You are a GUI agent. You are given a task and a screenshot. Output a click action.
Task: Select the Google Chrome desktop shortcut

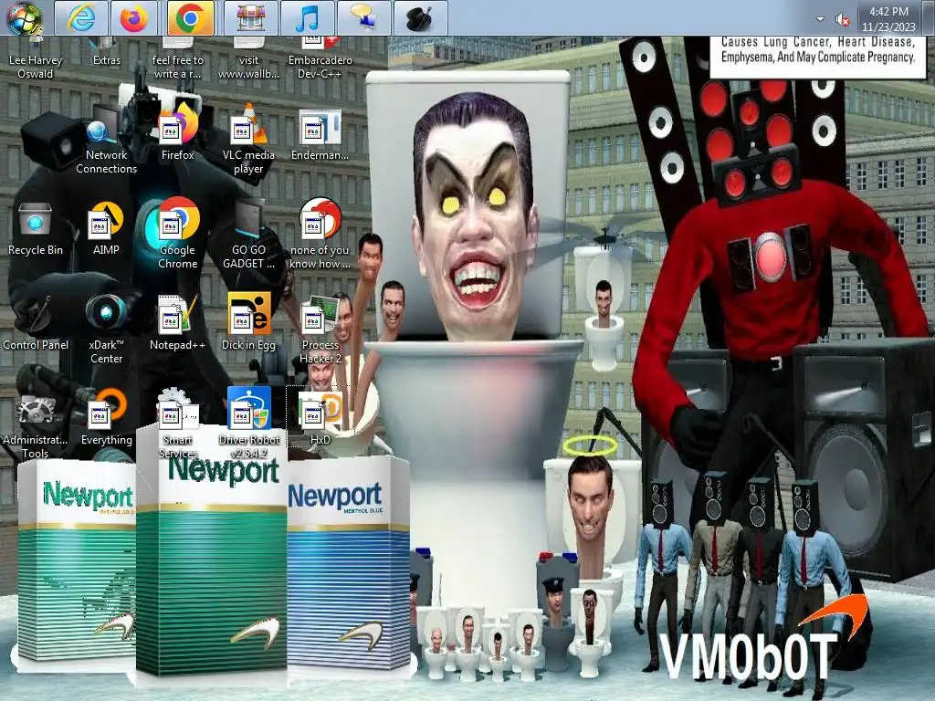click(x=178, y=234)
